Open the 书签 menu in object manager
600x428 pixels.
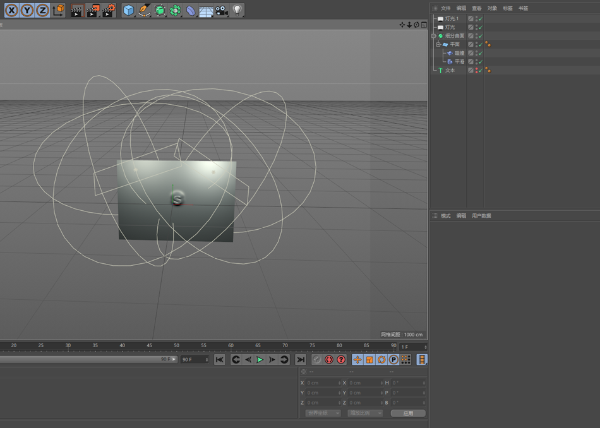[523, 8]
